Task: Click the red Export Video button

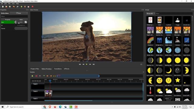Action: click(32, 7)
